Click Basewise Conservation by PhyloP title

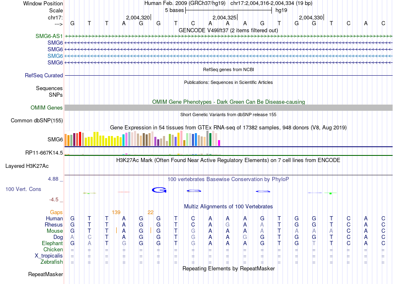point(228,179)
